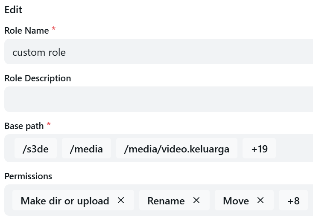Remove the Move permission tag
This screenshot has width=313, height=218.
[260, 200]
